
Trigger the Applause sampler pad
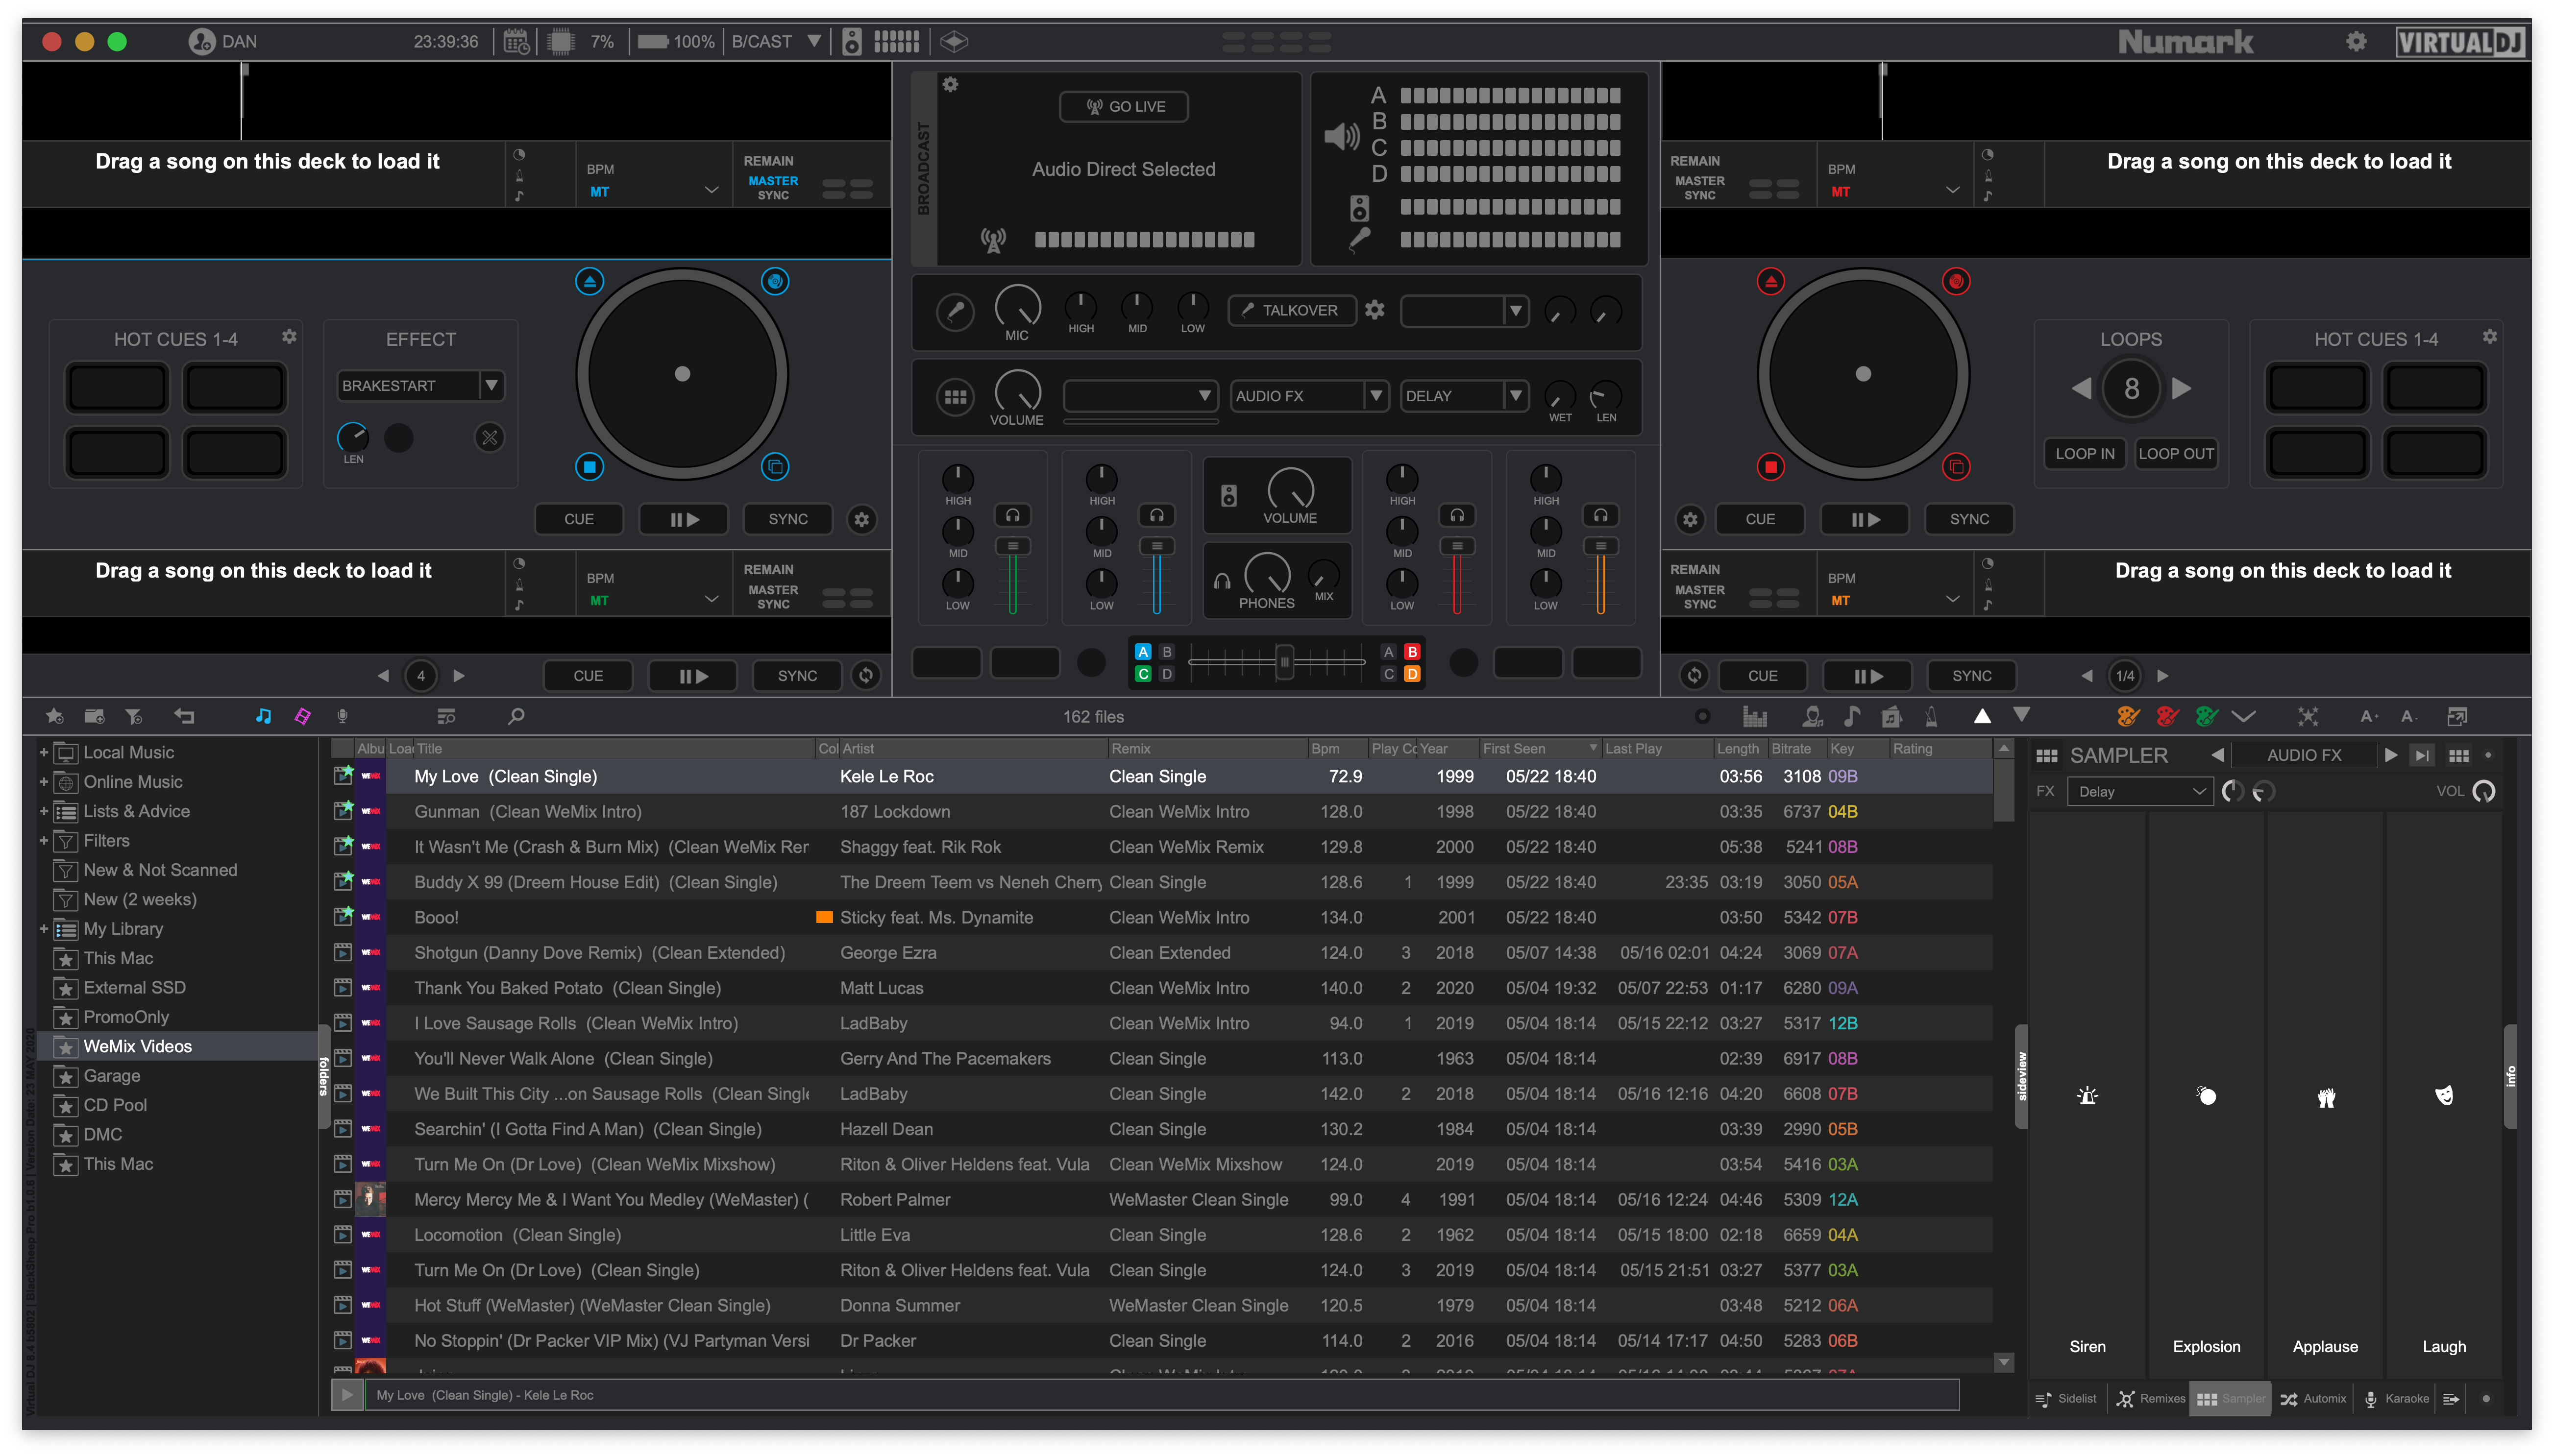[2325, 1096]
